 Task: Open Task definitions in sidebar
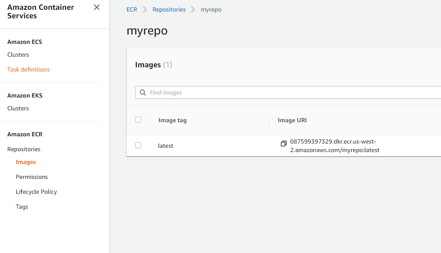pyautogui.click(x=28, y=69)
